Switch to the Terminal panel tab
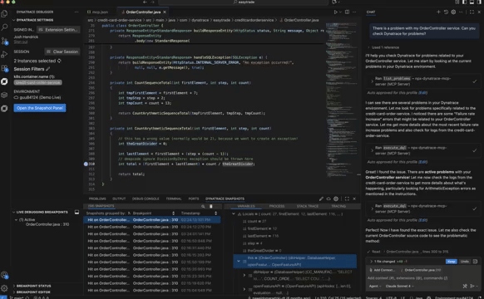 pyautogui.click(x=174, y=199)
